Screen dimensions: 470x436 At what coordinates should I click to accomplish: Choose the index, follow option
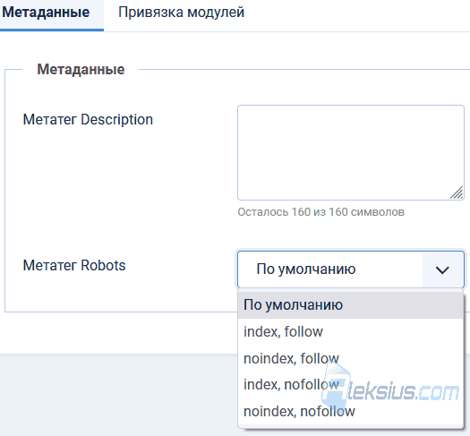click(351, 332)
